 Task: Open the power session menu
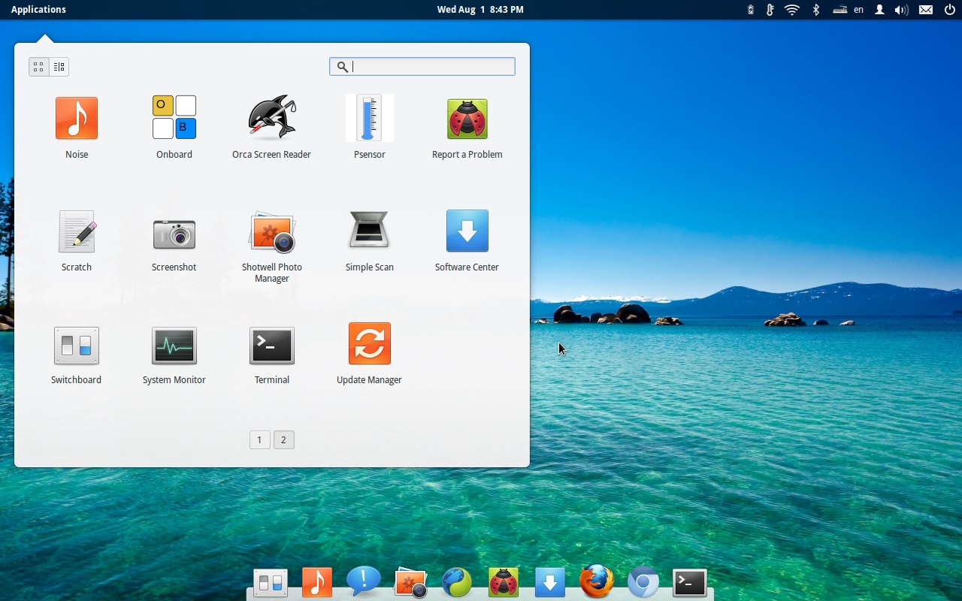click(x=948, y=10)
